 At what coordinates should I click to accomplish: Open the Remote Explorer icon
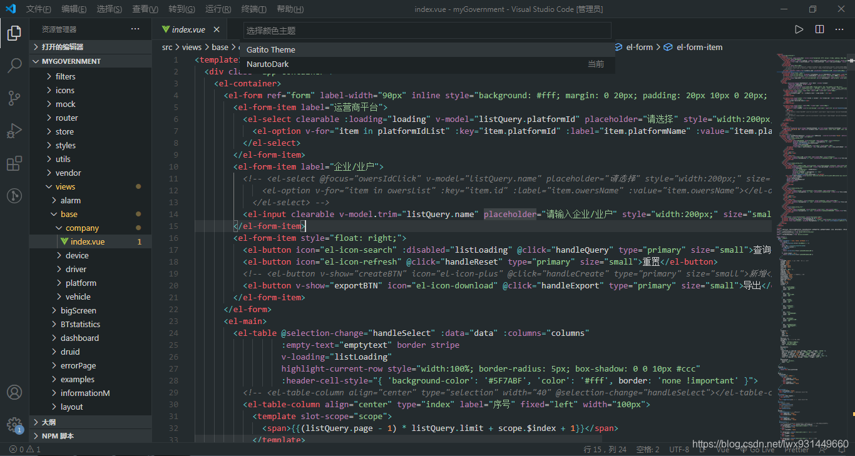point(14,196)
